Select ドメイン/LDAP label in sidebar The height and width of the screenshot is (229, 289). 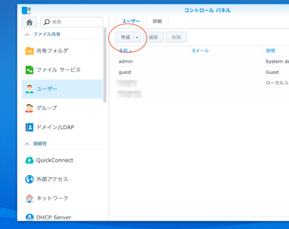tap(55, 127)
